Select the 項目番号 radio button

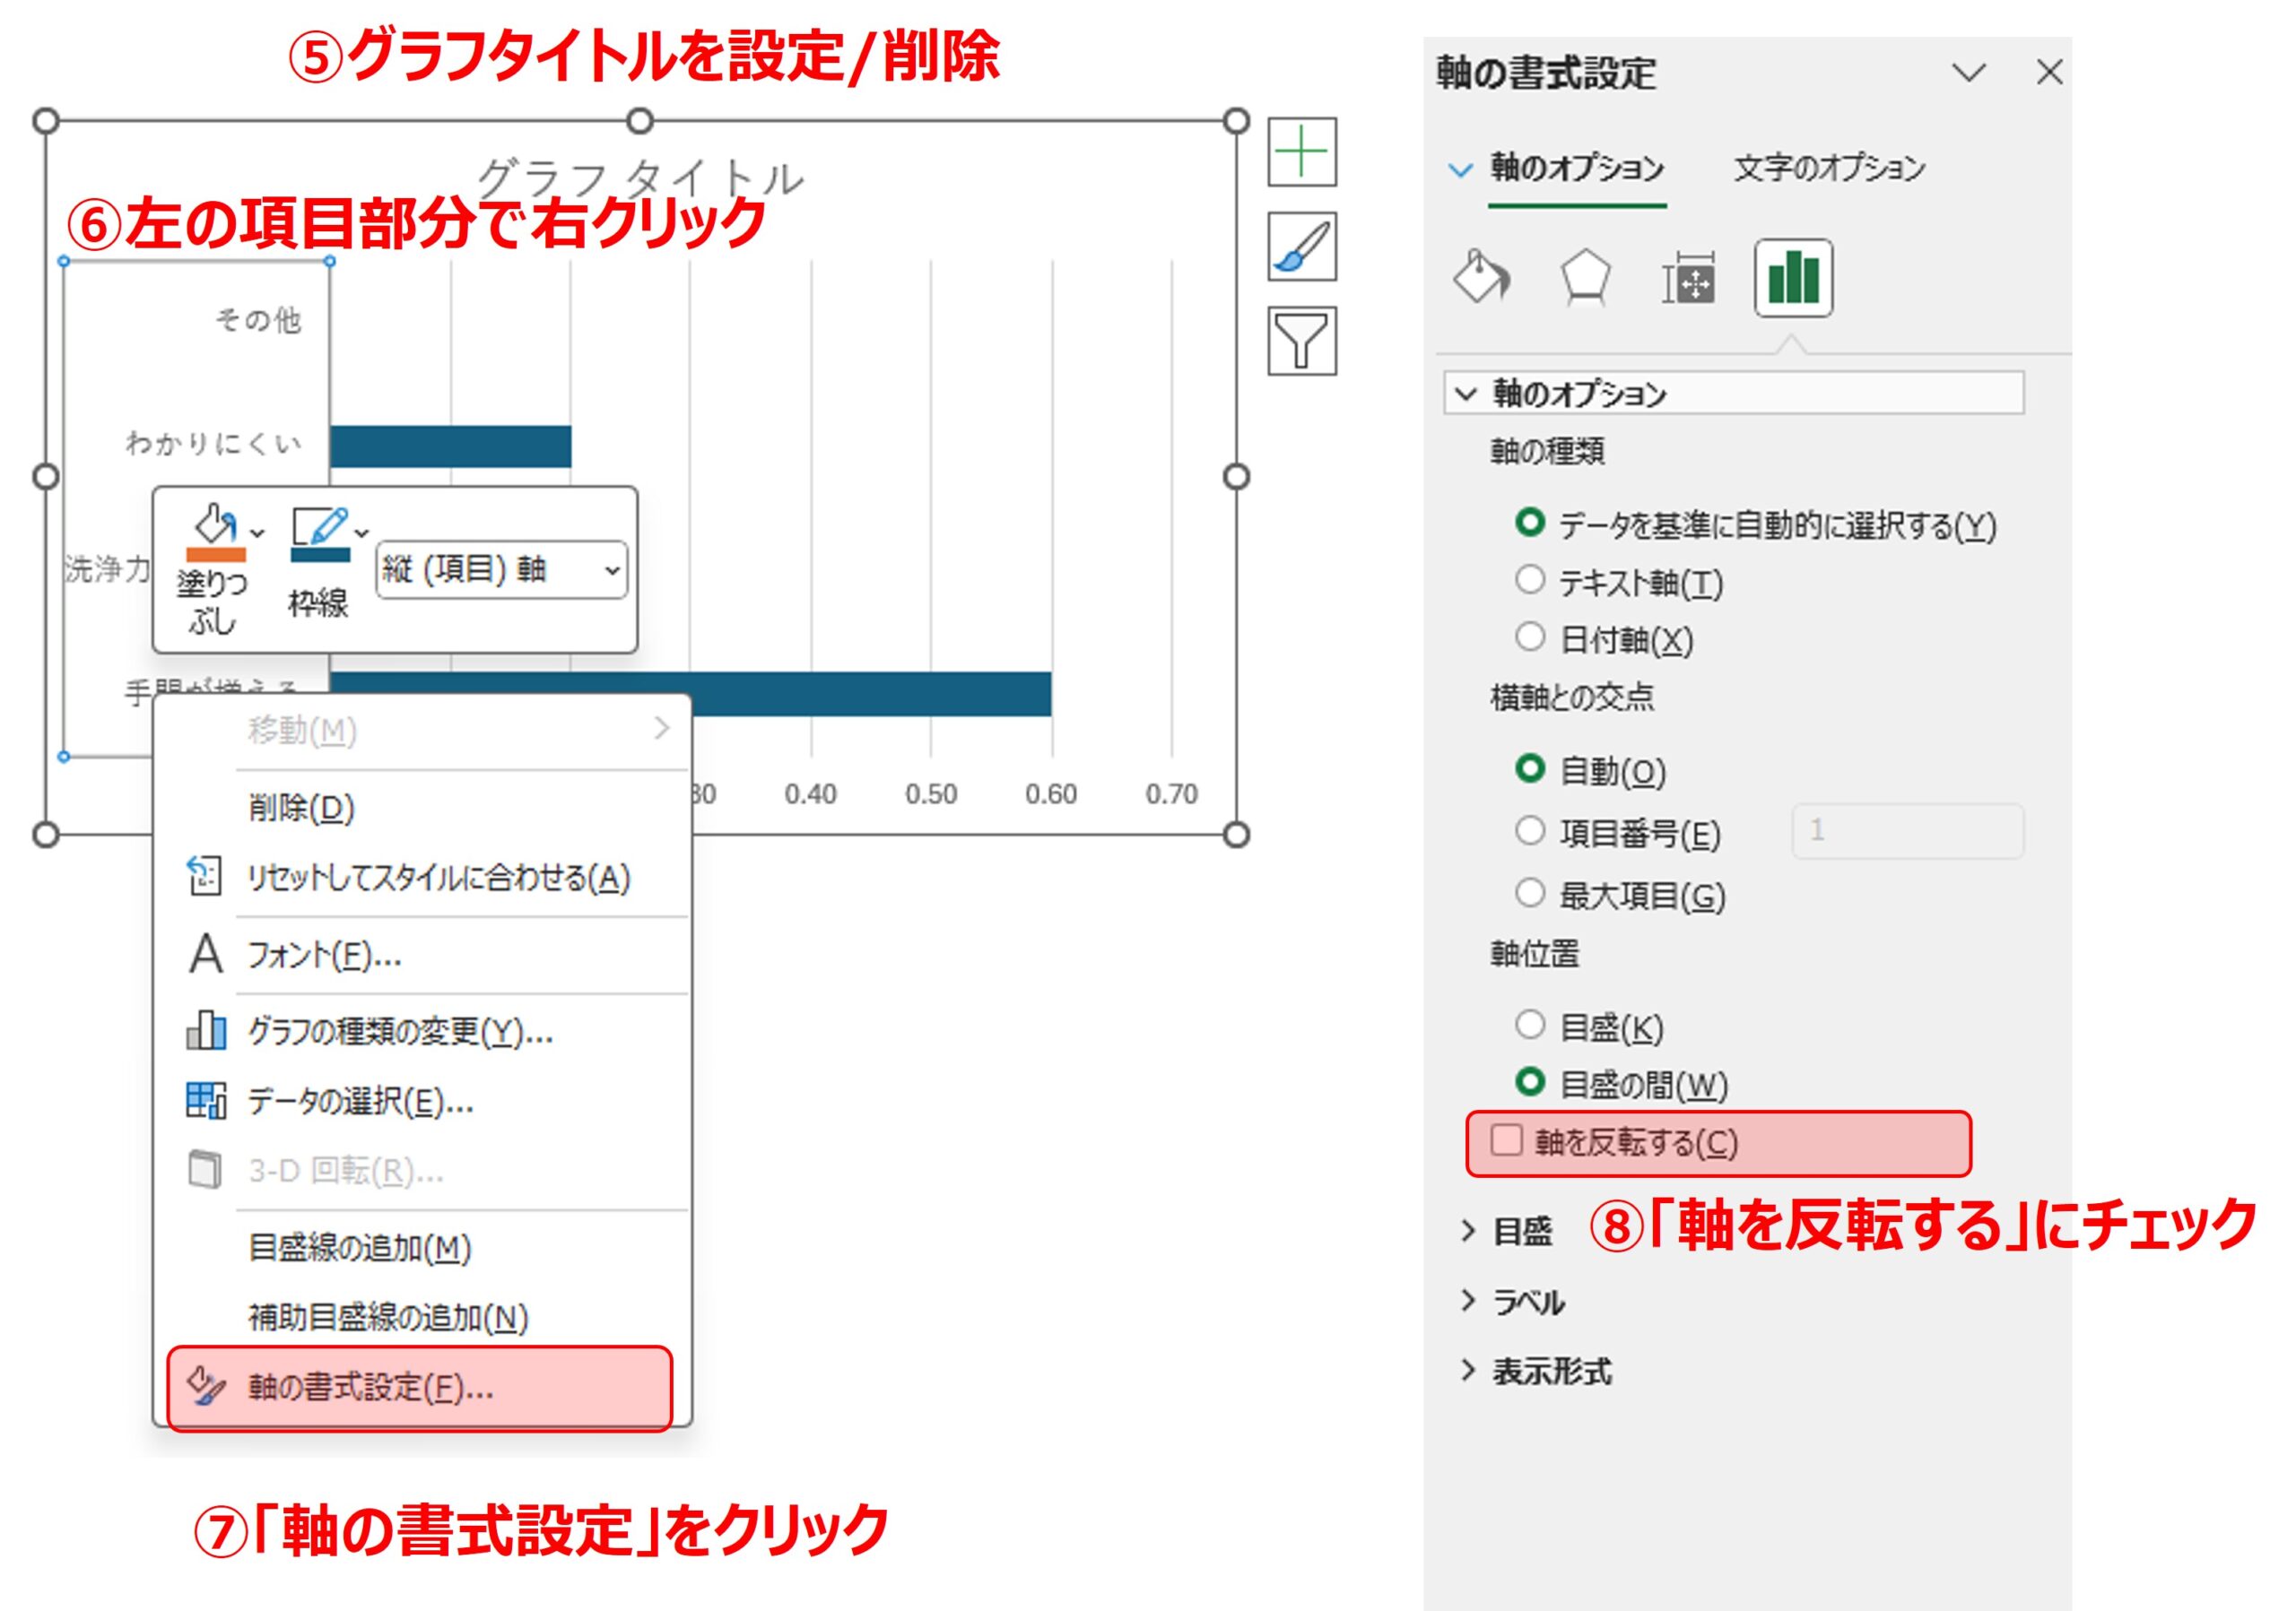tap(1532, 835)
